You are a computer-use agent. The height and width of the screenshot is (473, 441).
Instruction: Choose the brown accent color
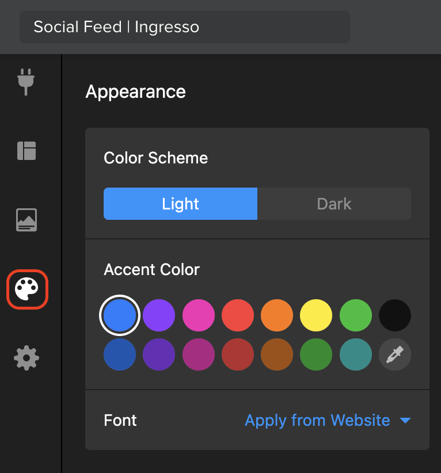tap(277, 354)
